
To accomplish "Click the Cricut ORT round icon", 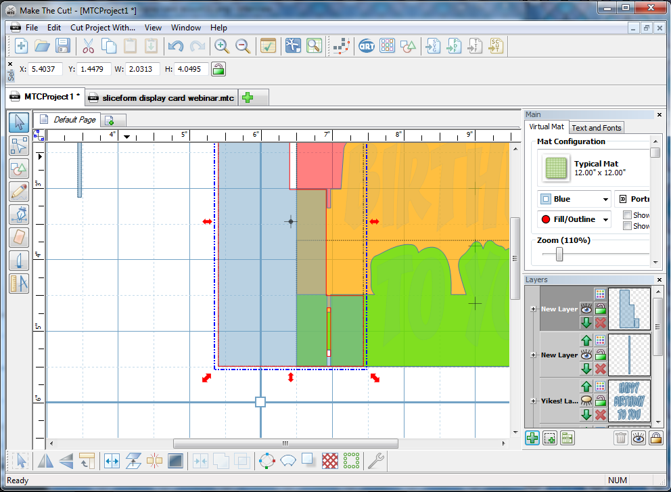I will pos(367,46).
